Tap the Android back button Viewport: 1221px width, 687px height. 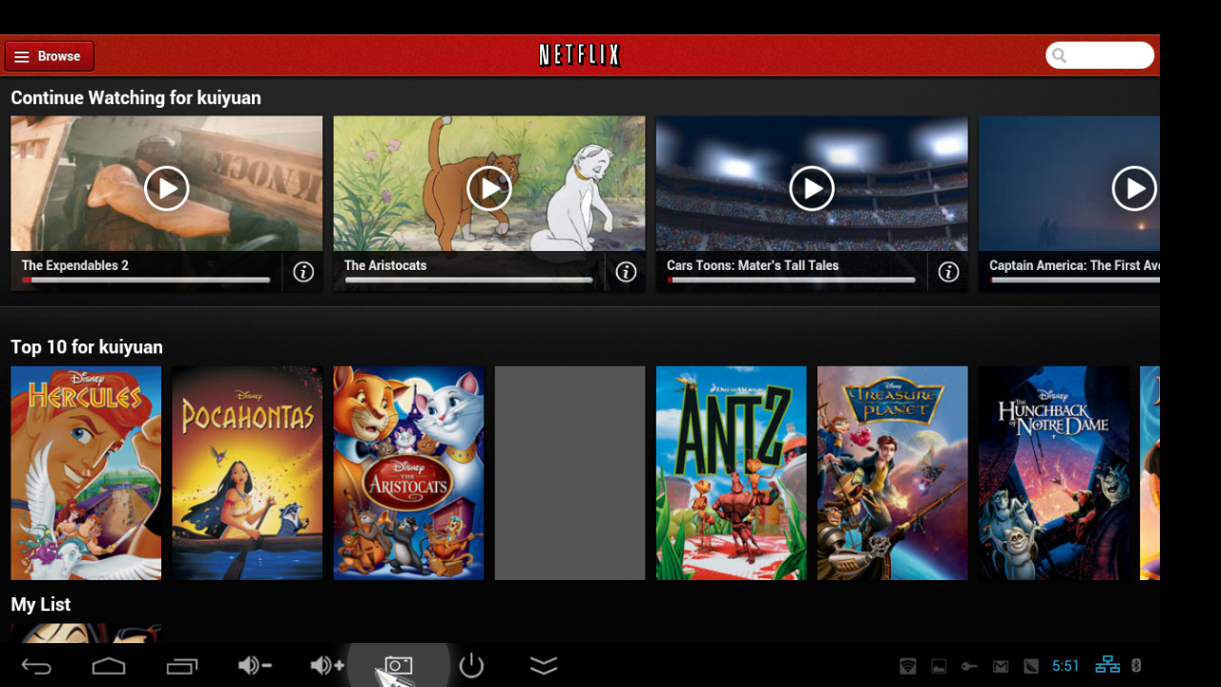coord(36,666)
